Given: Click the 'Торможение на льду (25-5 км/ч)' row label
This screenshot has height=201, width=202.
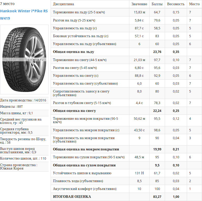Looking at the screenshot, I should (x=78, y=12).
